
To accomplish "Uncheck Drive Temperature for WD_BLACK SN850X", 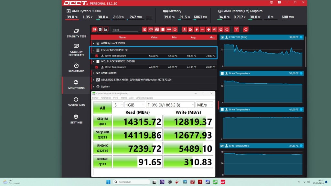I will (96, 67).
